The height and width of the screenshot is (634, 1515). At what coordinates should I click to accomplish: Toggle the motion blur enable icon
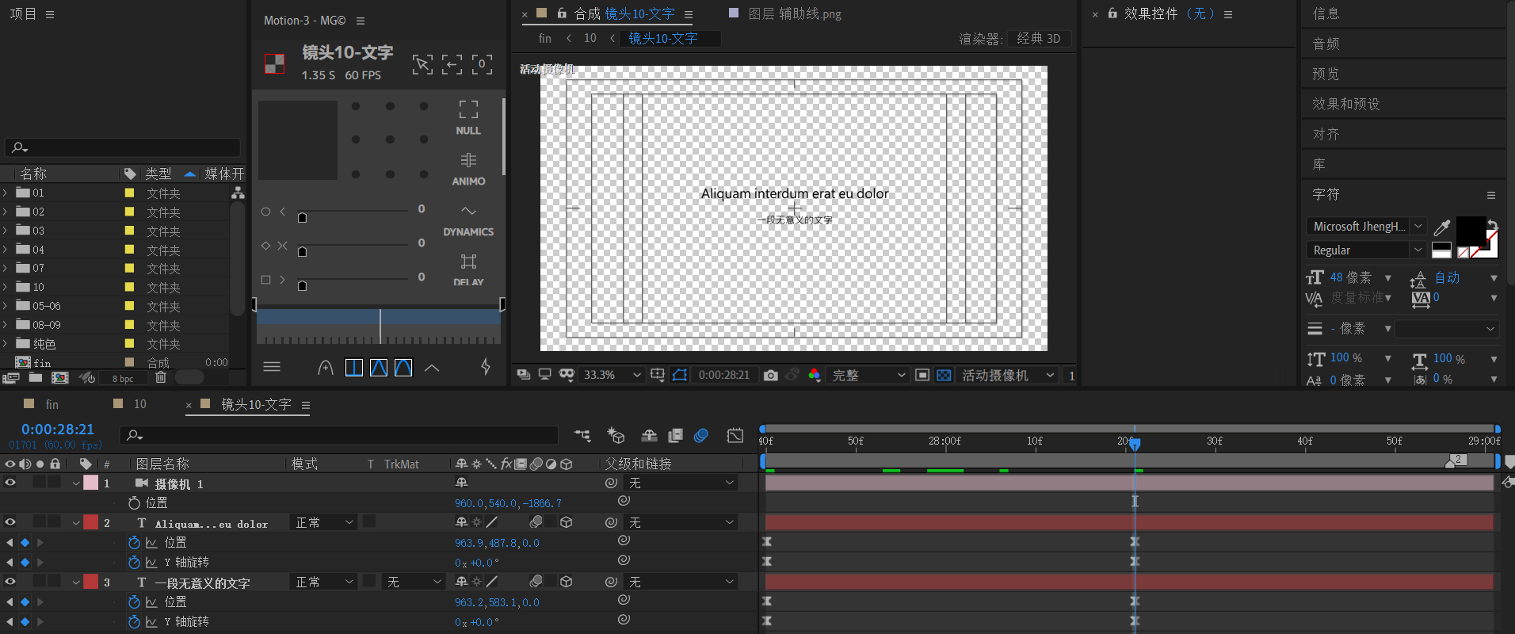[x=701, y=435]
